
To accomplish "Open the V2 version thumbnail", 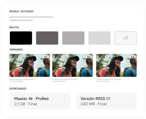I will point(72,65).
